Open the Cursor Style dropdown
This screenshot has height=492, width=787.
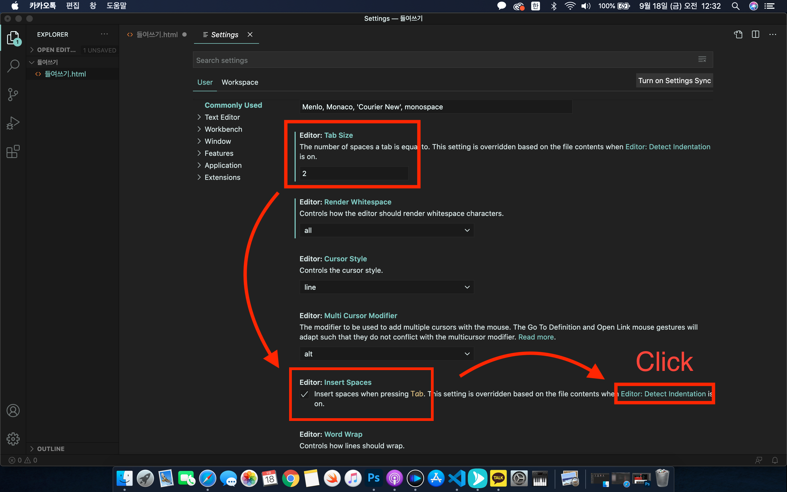click(386, 287)
